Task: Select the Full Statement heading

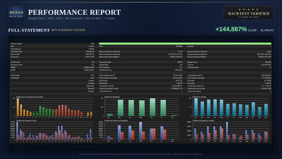Action: coord(29,30)
